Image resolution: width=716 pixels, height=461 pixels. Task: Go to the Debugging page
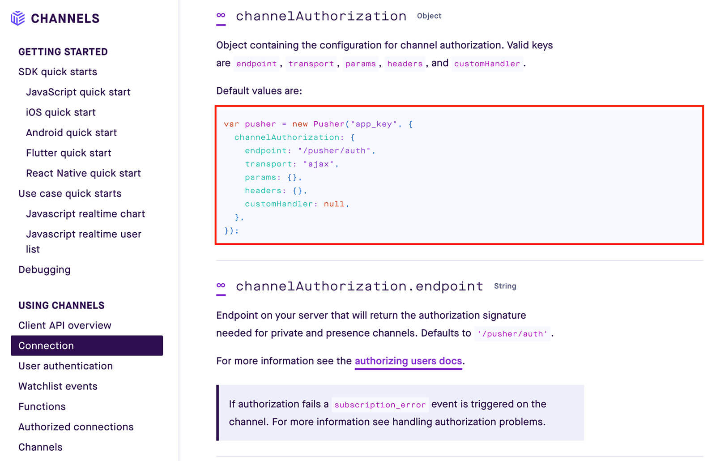44,269
